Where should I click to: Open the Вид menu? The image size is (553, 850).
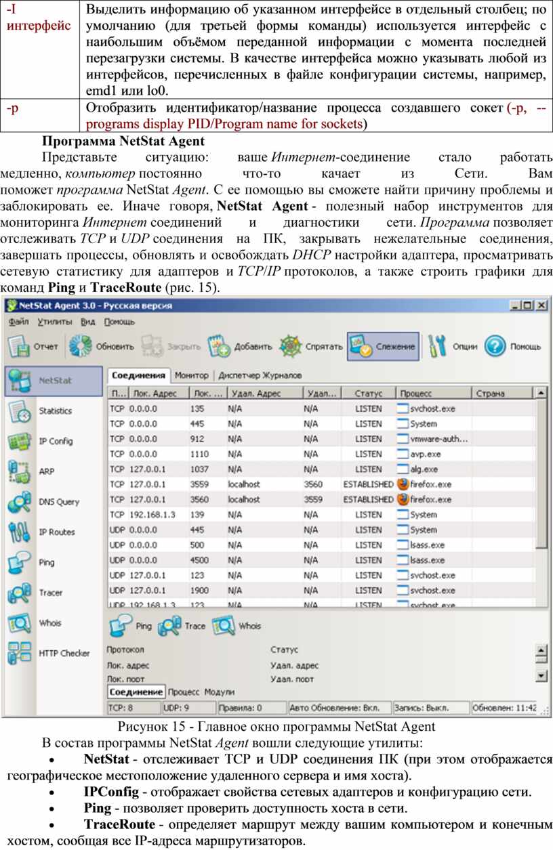pyautogui.click(x=88, y=322)
